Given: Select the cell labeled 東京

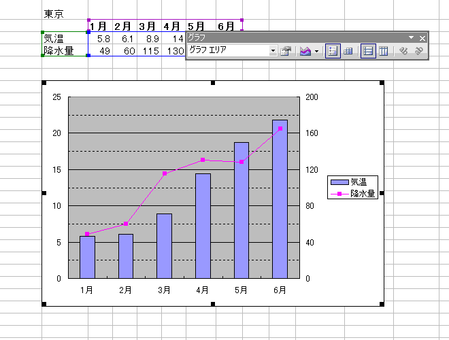Looking at the screenshot, I should pyautogui.click(x=65, y=14).
